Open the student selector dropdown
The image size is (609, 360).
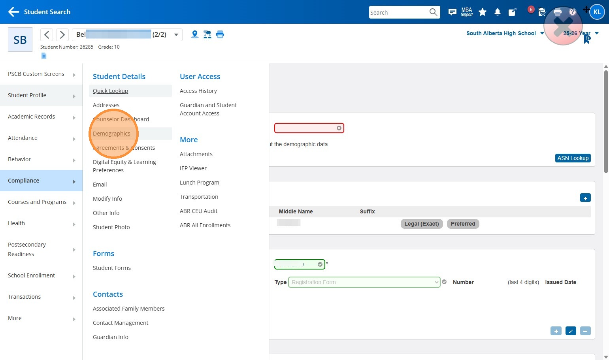tap(176, 35)
